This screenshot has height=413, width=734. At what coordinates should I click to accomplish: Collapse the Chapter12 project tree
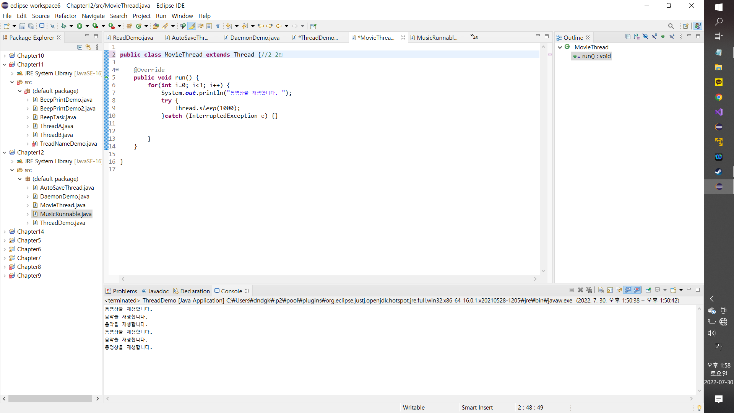[5, 153]
